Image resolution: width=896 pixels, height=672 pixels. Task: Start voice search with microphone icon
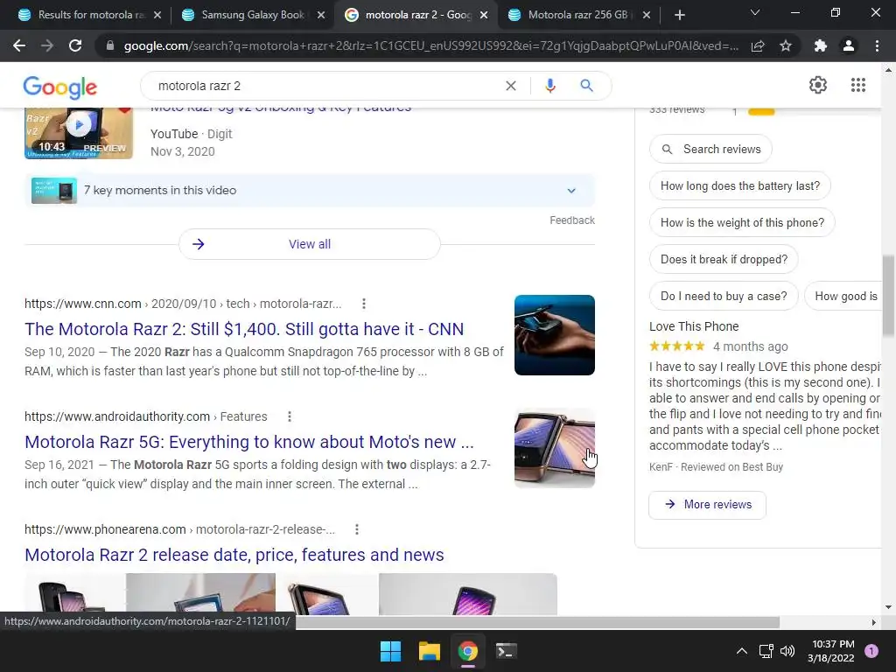549,86
